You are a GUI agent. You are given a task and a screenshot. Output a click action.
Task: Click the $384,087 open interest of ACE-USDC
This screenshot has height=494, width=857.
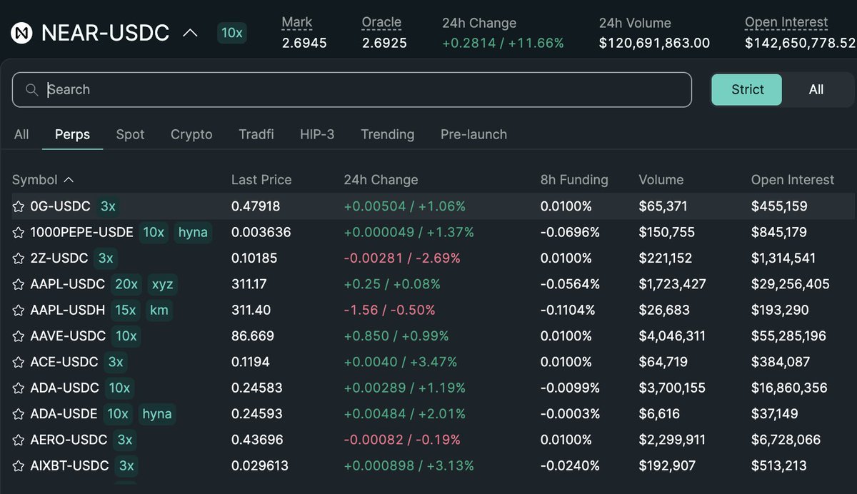pos(781,362)
